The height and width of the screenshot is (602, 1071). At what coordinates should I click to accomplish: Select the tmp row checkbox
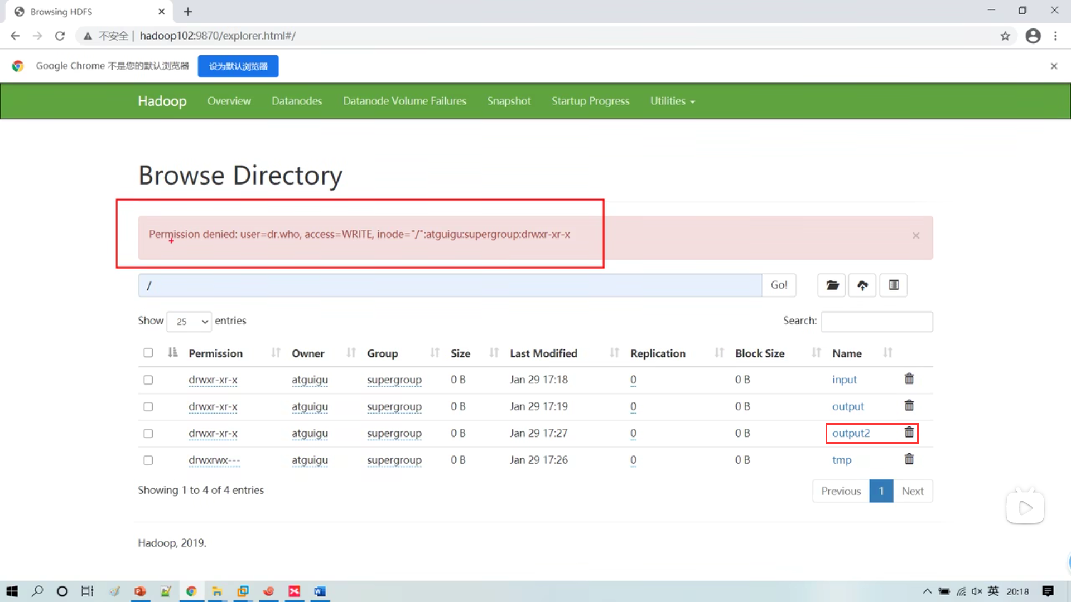[x=148, y=460]
